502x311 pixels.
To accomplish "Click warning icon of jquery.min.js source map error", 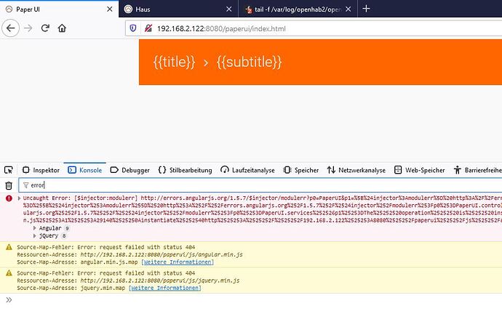I will coord(9,273).
